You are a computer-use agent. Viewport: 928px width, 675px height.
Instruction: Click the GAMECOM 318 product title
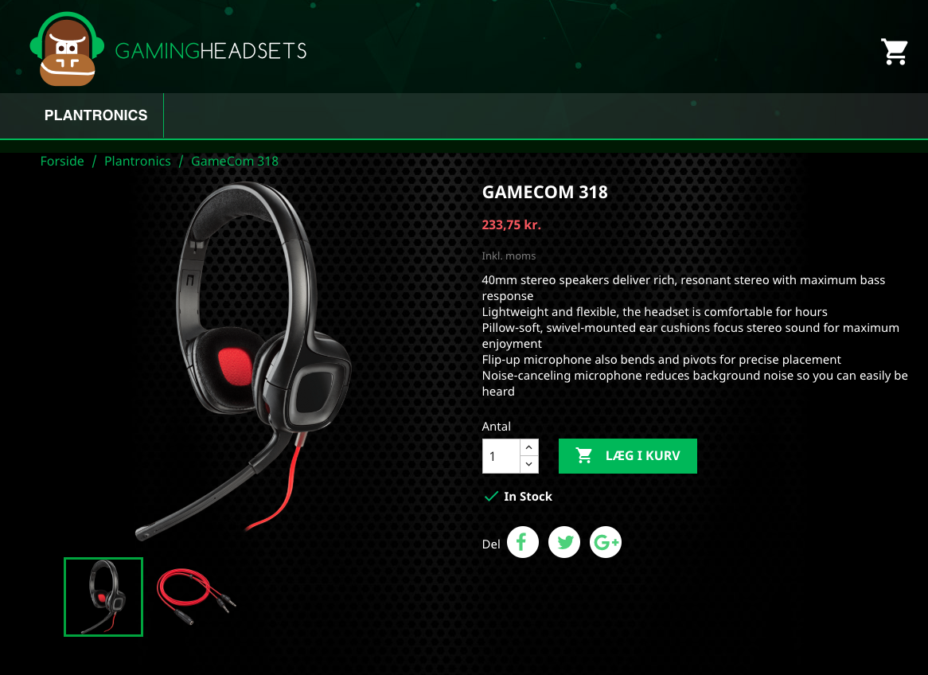(544, 192)
